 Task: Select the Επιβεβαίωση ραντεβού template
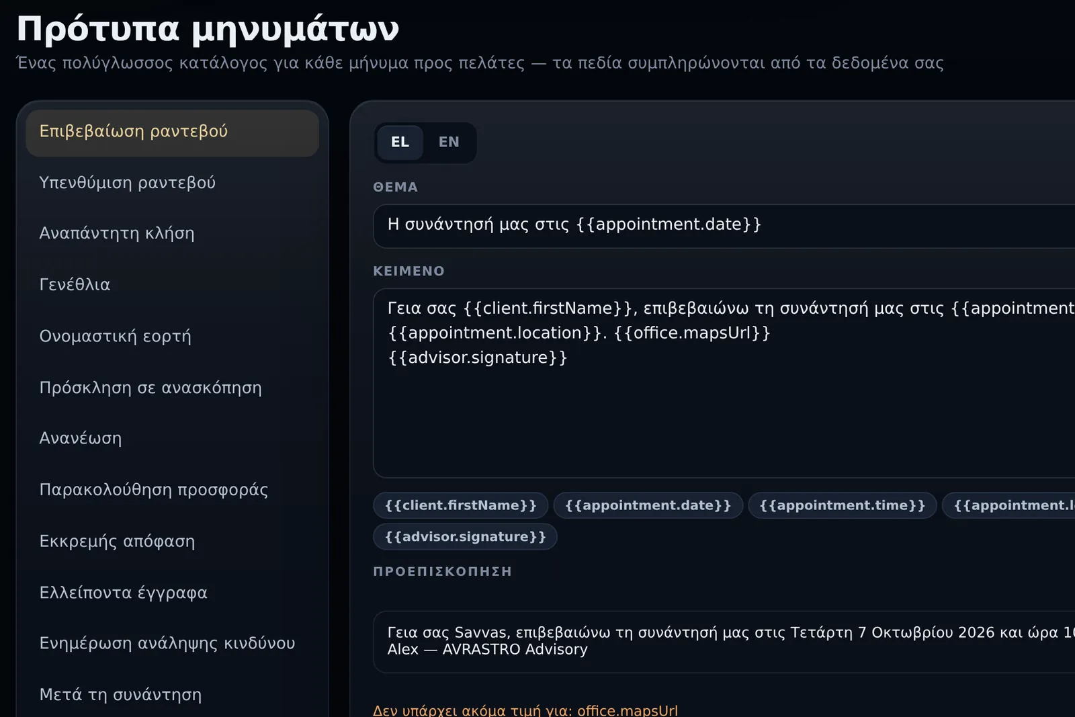pyautogui.click(x=172, y=132)
